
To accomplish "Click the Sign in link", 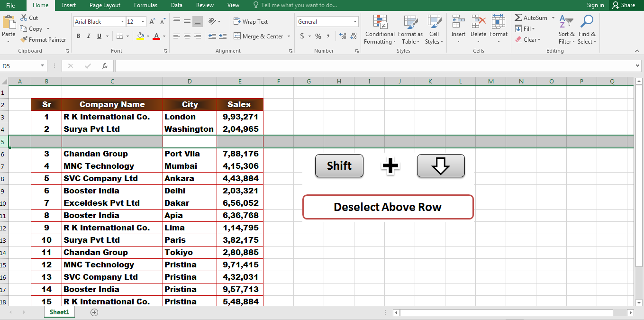I will pos(595,5).
